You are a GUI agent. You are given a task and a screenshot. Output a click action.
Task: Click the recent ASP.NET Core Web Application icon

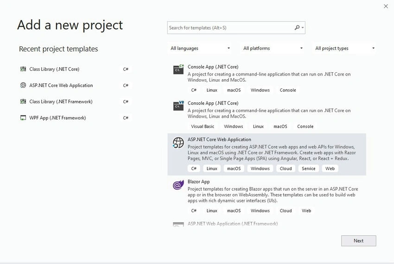[23, 85]
